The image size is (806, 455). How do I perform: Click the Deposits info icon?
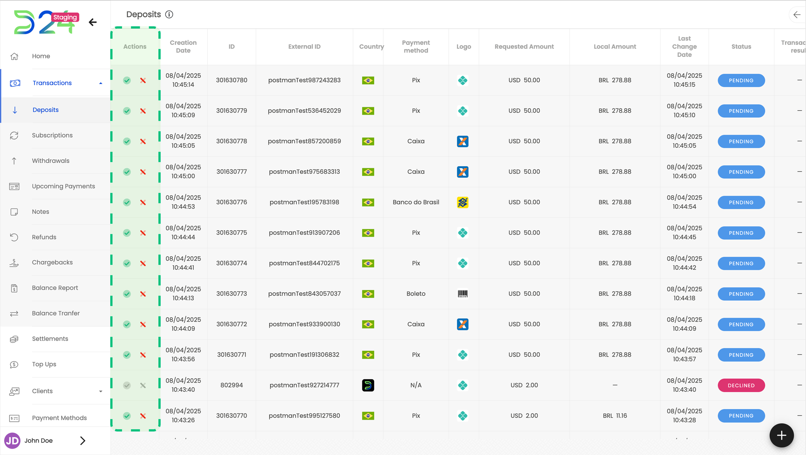[x=169, y=14]
